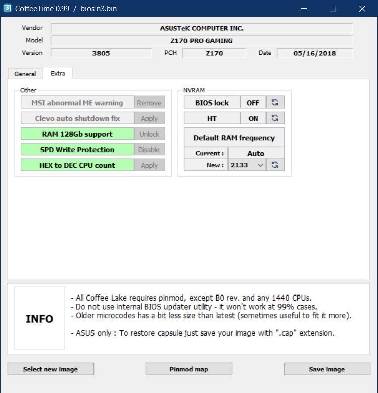Minimize the CoffeeTime window

click(x=304, y=8)
